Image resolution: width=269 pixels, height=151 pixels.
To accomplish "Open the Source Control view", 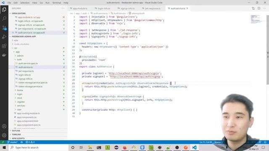I will pyautogui.click(x=4, y=28).
